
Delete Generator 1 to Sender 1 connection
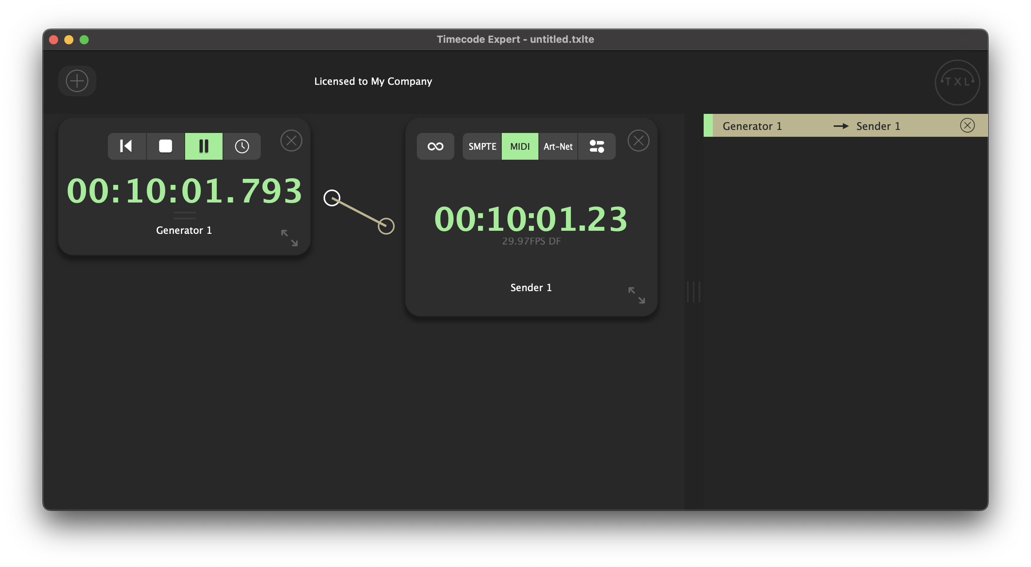tap(967, 126)
